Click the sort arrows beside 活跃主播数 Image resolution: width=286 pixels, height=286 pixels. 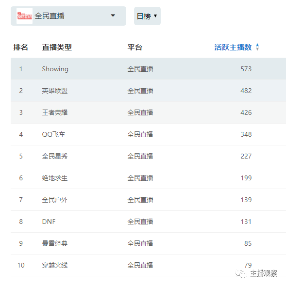257,47
